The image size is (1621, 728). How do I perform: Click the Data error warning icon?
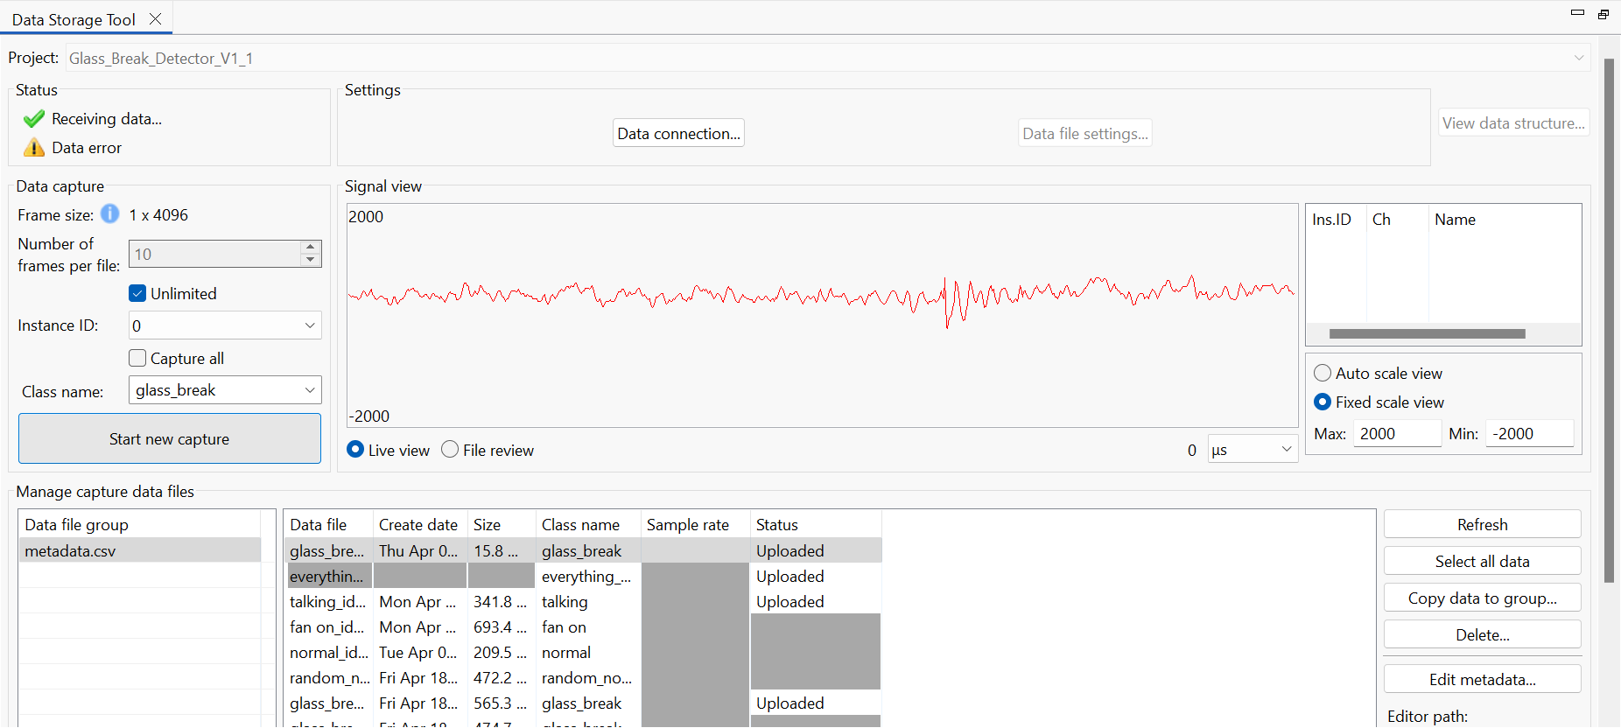click(34, 148)
